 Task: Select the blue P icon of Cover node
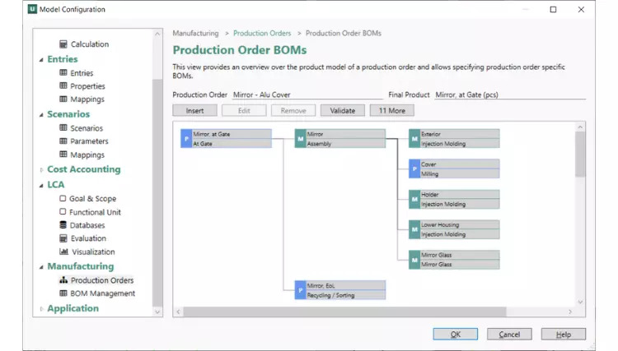(414, 169)
